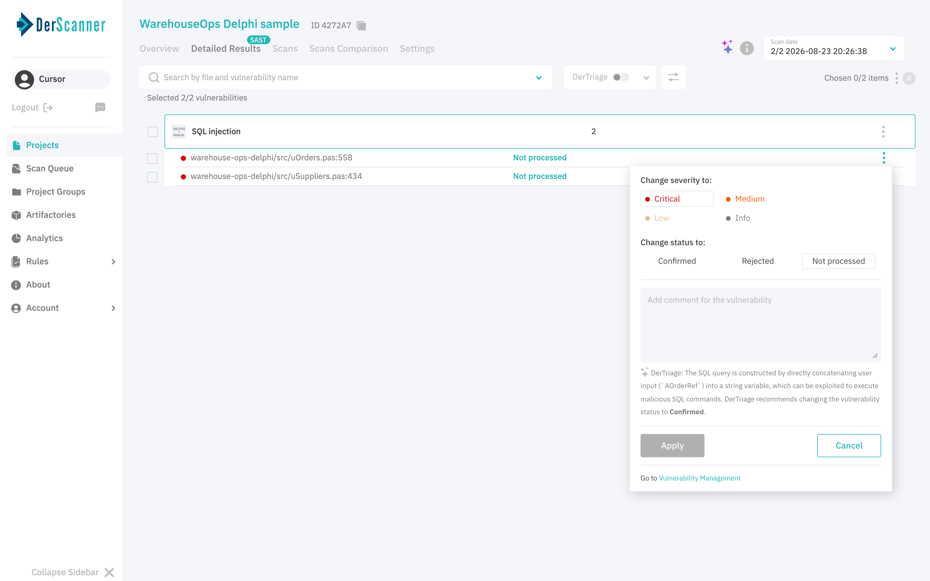The image size is (930, 581).
Task: Open the Chosen items three-dot menu
Action: point(897,78)
